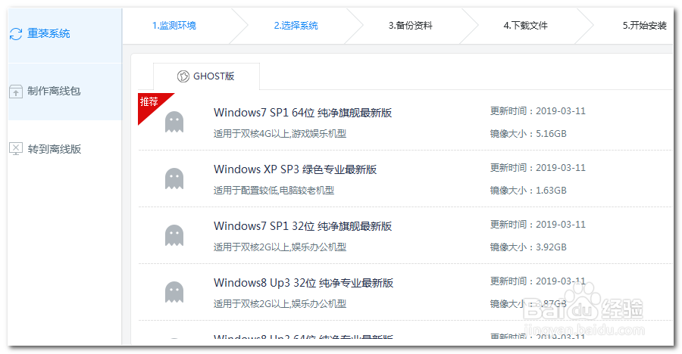
Task: Click the 制作离线包 upload icon
Action: [x=16, y=92]
